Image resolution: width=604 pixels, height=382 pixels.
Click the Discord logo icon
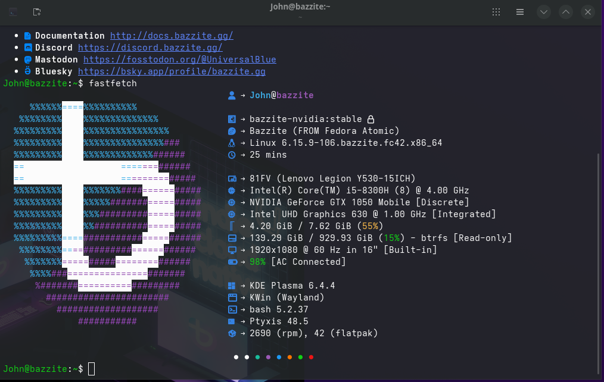click(x=28, y=48)
